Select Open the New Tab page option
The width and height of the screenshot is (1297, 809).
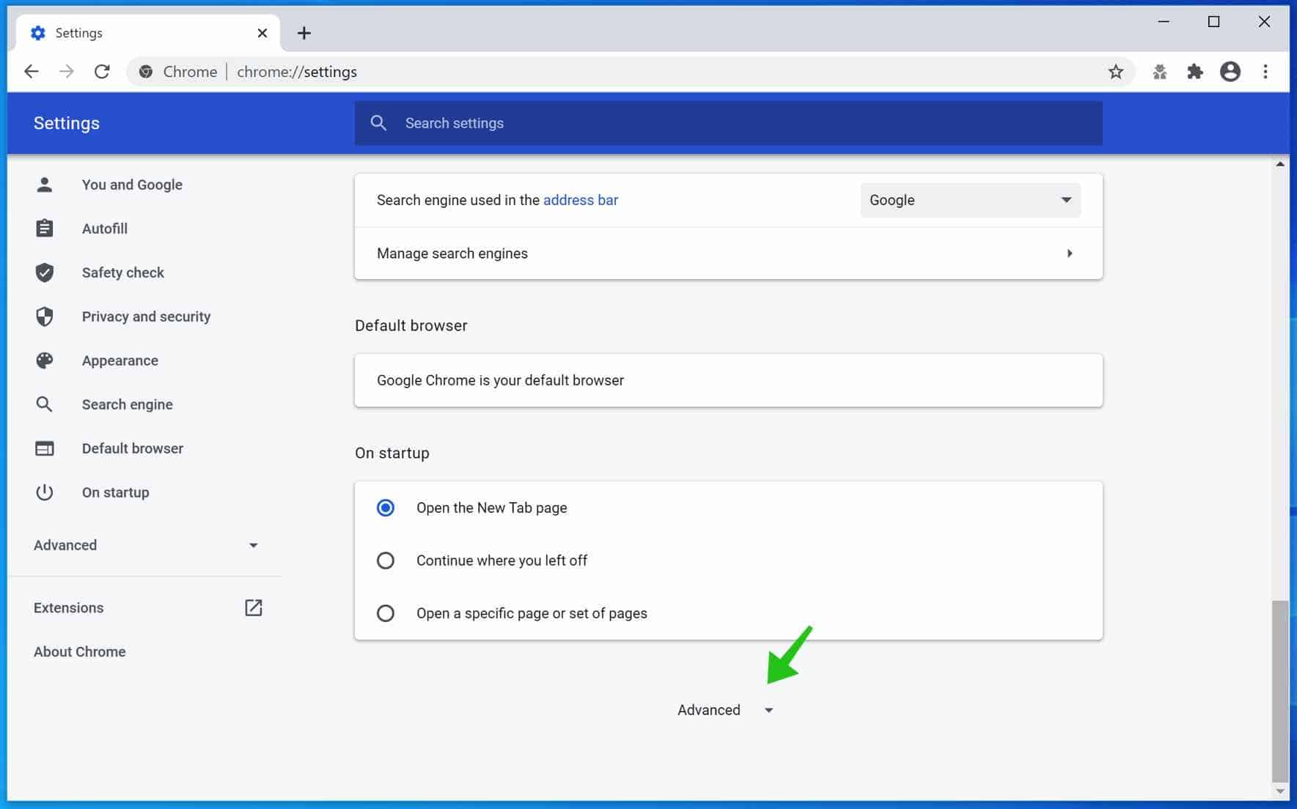[386, 508]
